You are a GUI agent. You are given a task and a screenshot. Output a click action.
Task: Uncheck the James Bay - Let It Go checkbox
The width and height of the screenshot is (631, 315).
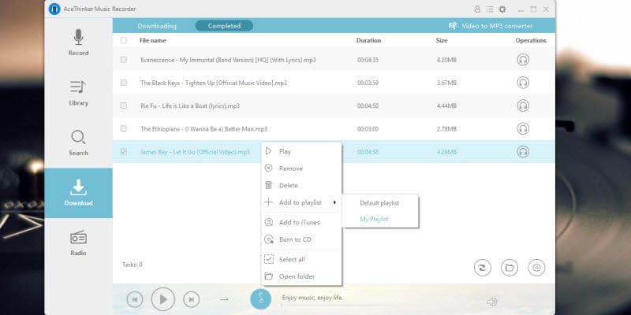coord(124,151)
